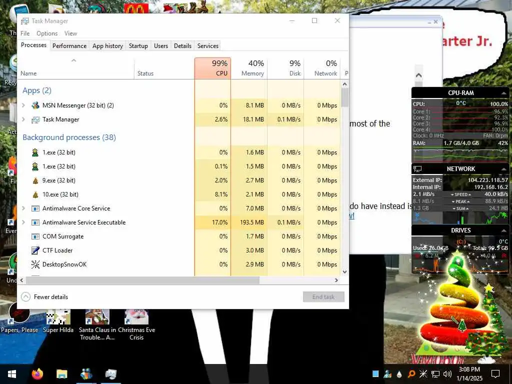This screenshot has width=512, height=384.
Task: Click the Antimalware Service Executable icon
Action: click(35, 222)
